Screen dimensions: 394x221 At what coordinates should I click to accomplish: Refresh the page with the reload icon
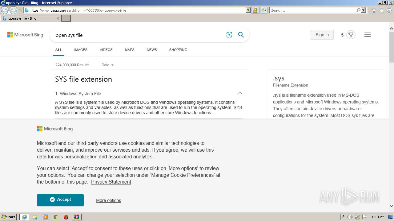(x=264, y=10)
